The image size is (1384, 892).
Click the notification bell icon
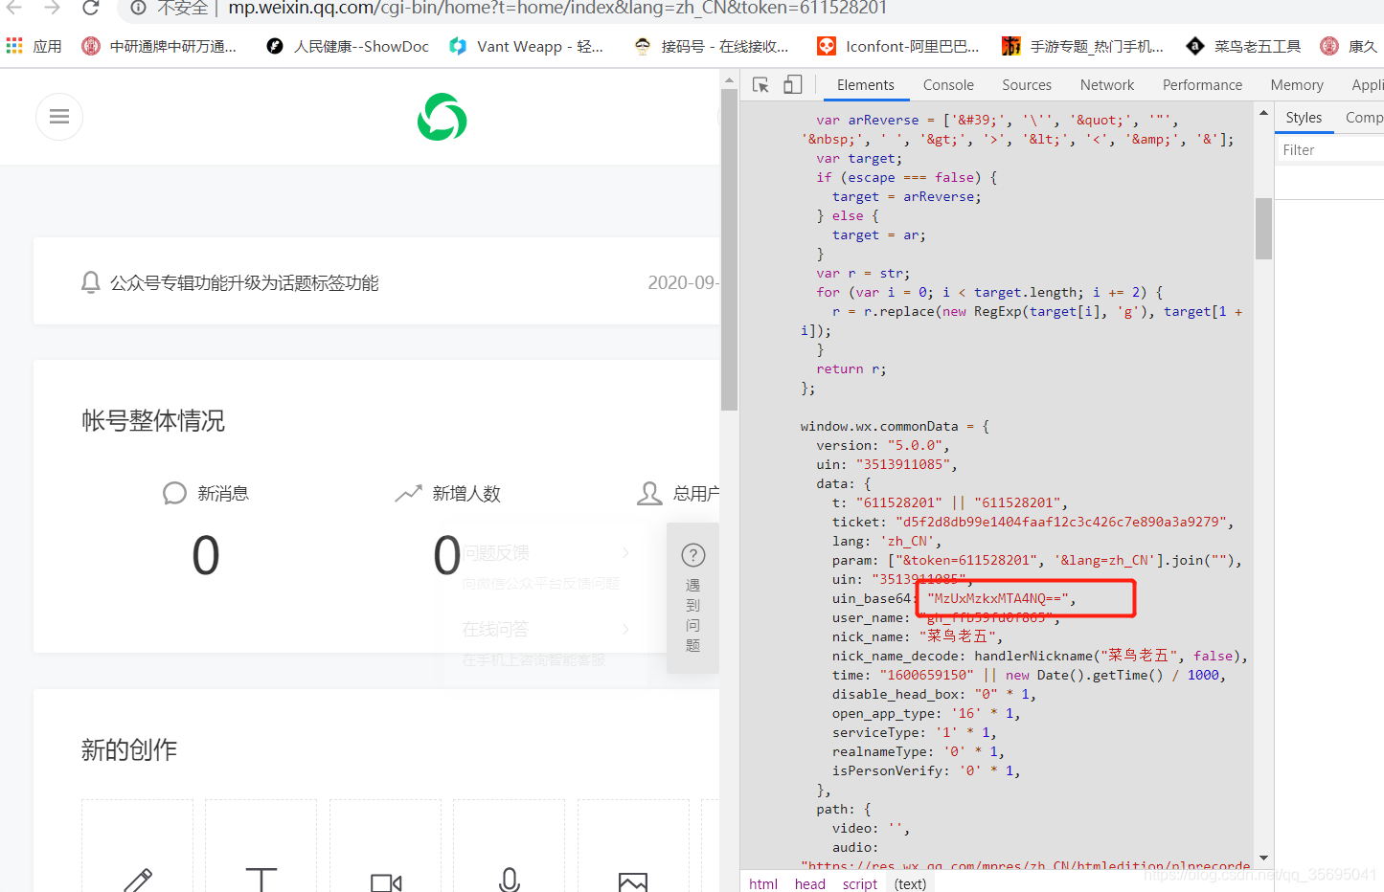[91, 282]
